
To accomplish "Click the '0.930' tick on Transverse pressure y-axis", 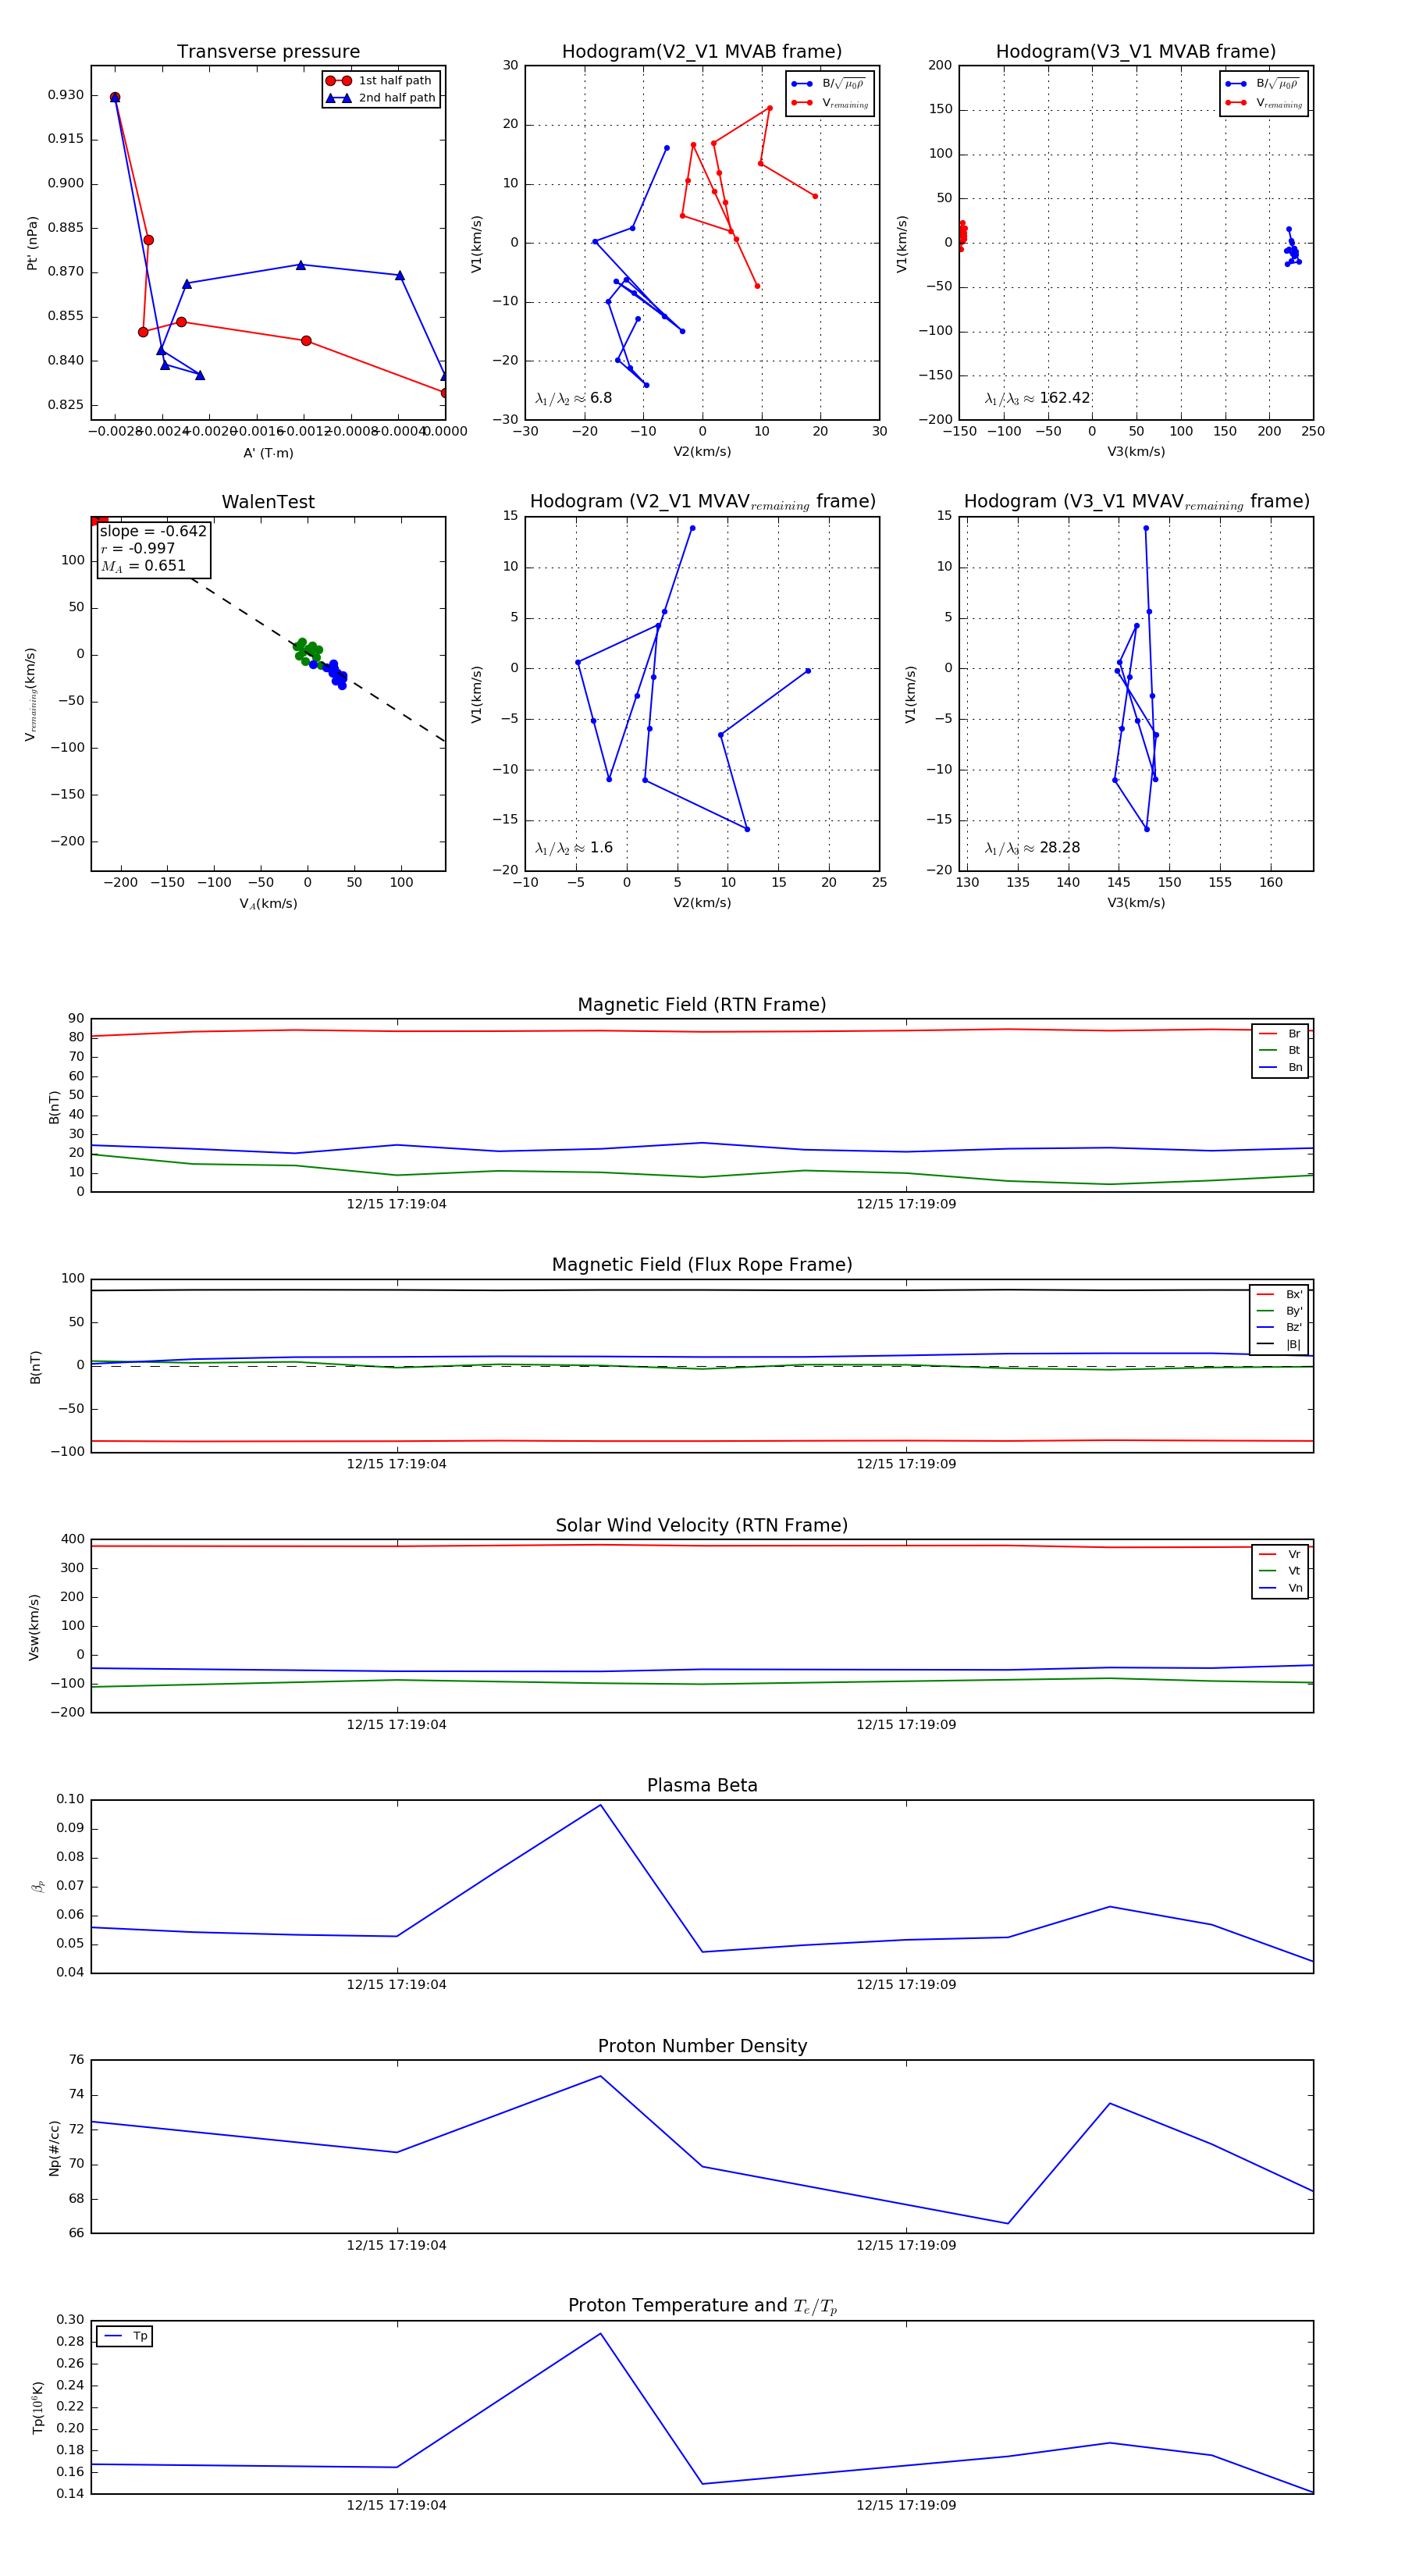I will [66, 95].
